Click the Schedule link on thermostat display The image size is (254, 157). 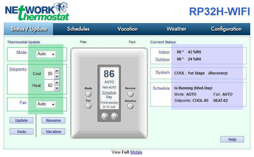[109, 93]
